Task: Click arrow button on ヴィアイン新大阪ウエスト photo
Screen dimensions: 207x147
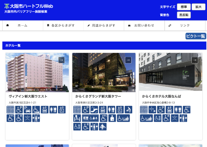Action: coord(61,60)
